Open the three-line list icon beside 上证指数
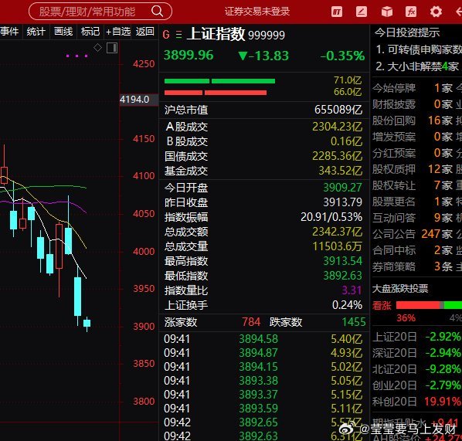 click(x=178, y=35)
